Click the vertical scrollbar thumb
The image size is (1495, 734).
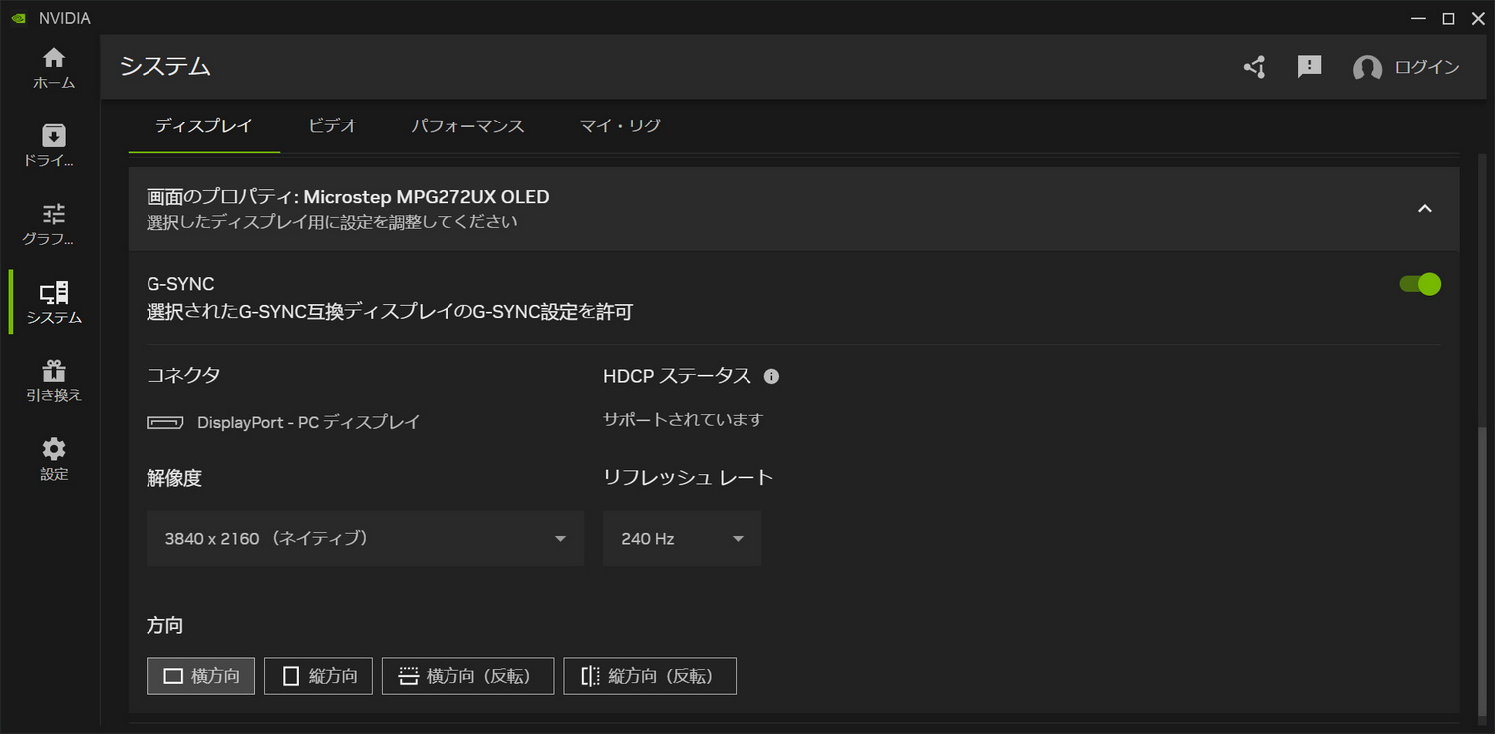(x=1481, y=570)
